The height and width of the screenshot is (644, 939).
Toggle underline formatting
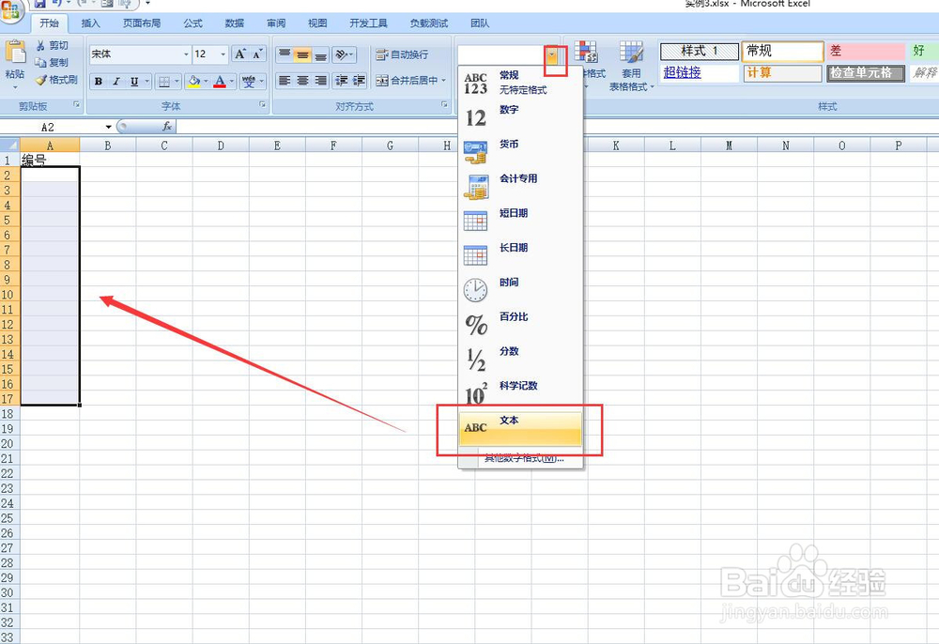[x=134, y=82]
